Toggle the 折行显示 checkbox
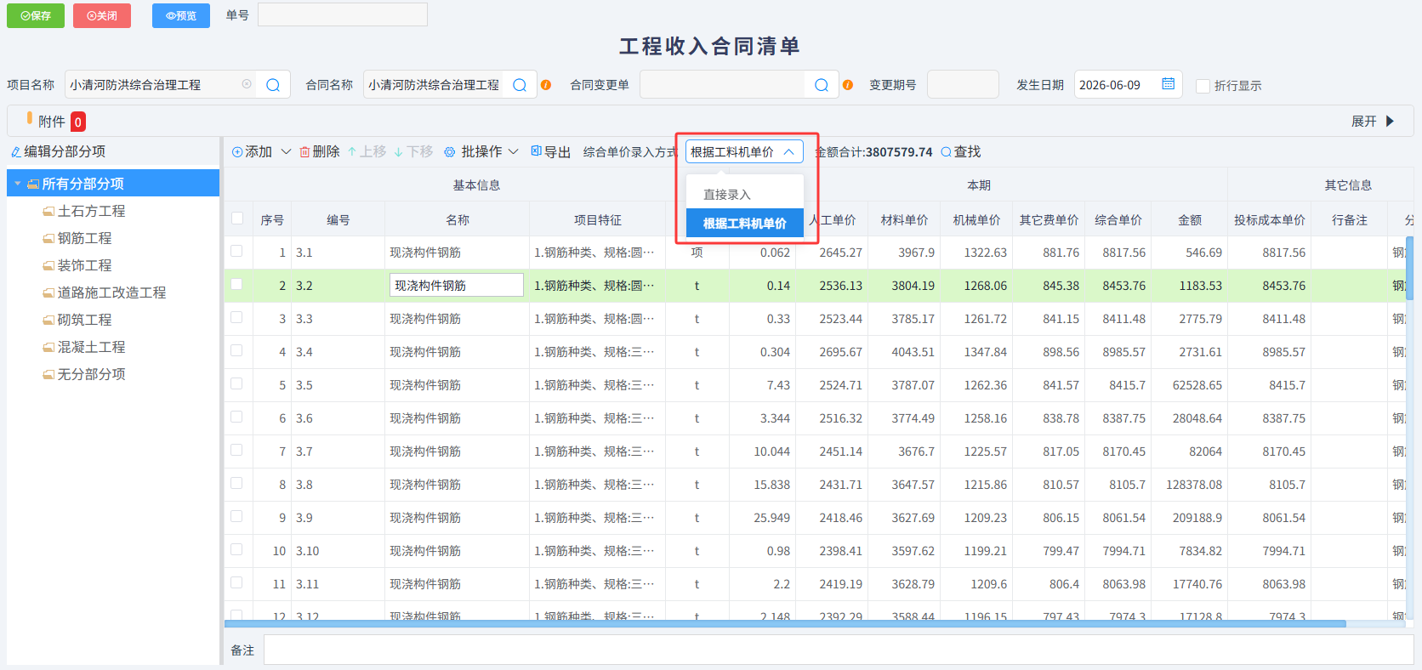This screenshot has height=670, width=1422. click(x=1203, y=86)
